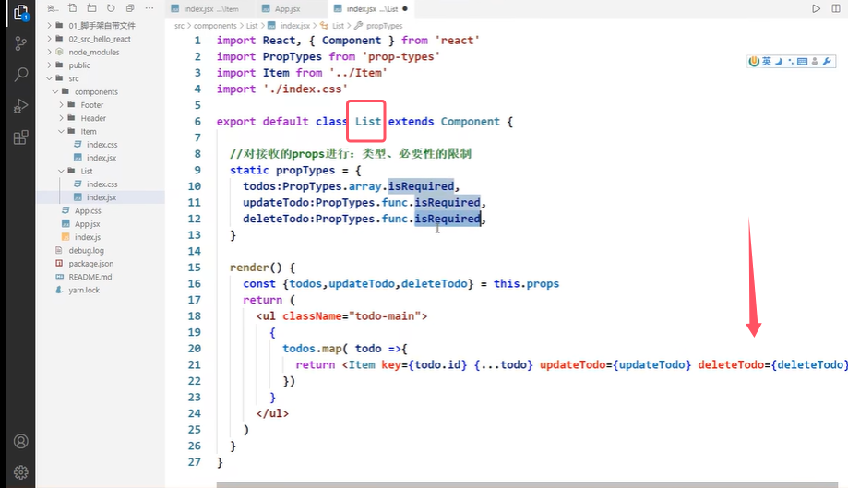
Task: Click the IME logo icon in input toolbar
Action: point(753,62)
